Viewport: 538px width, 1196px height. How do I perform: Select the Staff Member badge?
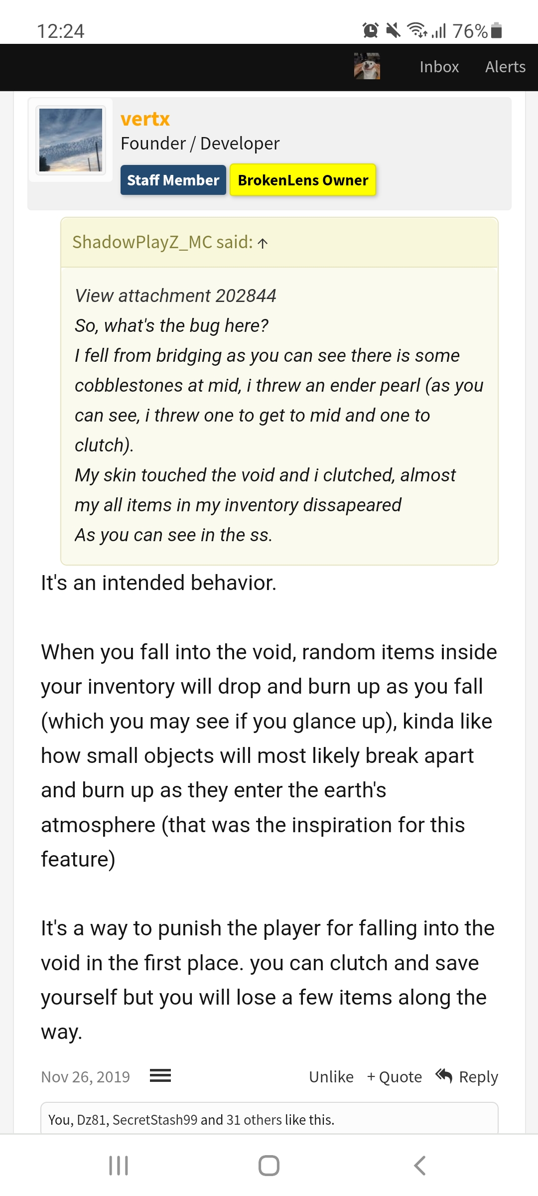173,180
